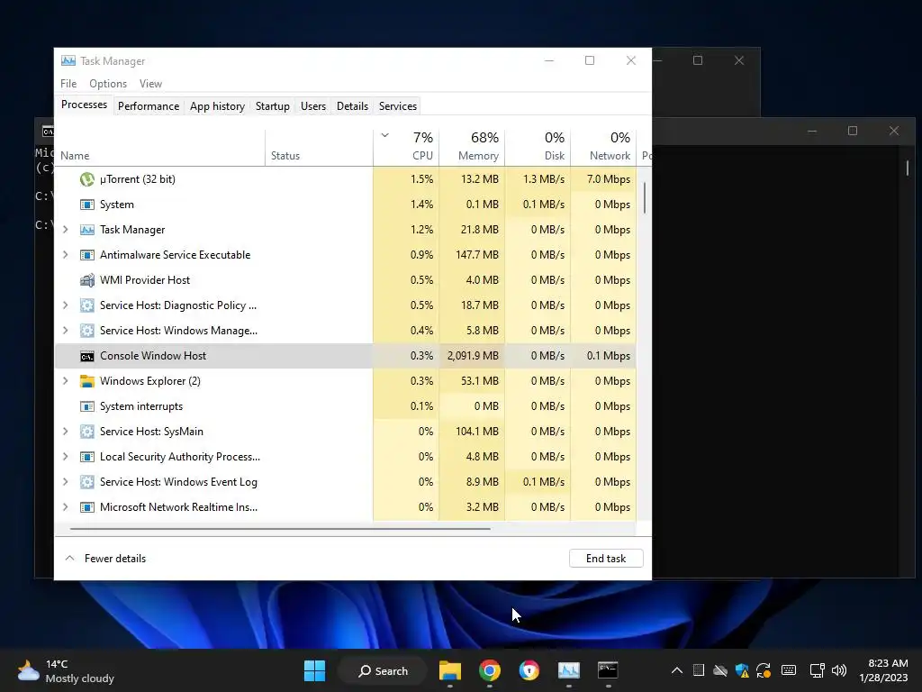Open the weather widget showing 14°C
Viewport: 922px width, 692px height.
pyautogui.click(x=66, y=670)
